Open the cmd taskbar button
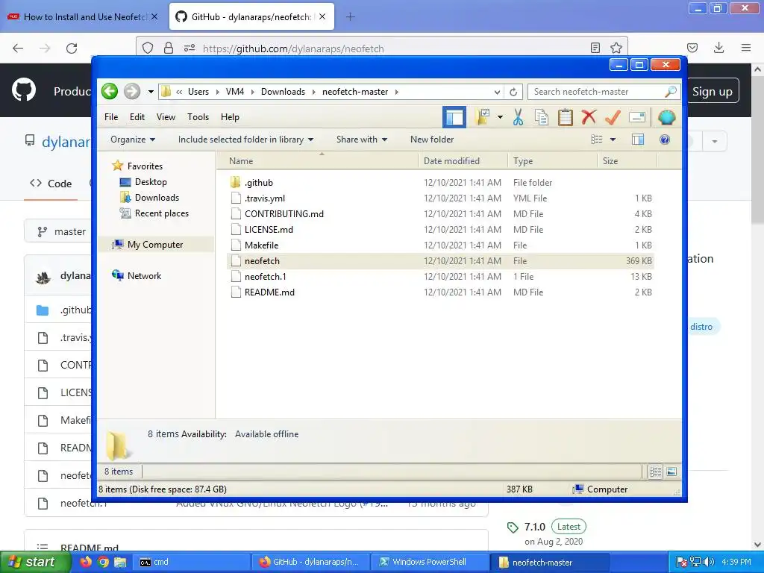Screen dimensions: 764x573 [x=191, y=563]
